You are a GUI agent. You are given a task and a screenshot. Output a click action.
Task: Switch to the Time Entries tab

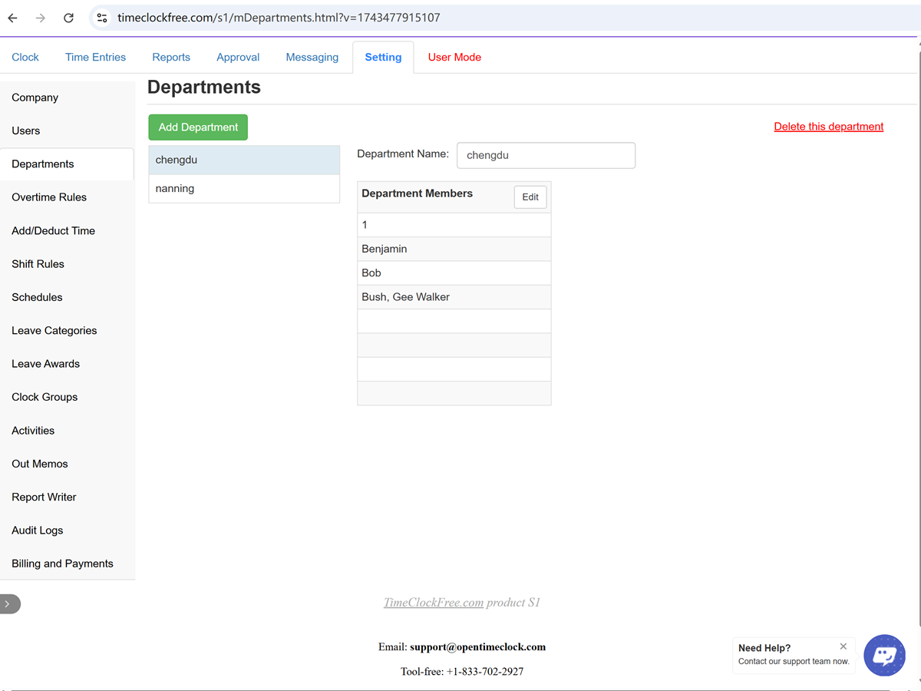point(95,57)
